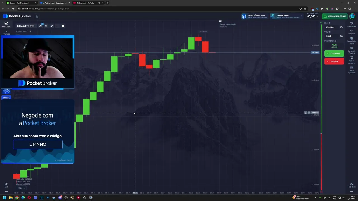
Task: Open the Comércio Express panel
Action: pyautogui.click(x=352, y=50)
